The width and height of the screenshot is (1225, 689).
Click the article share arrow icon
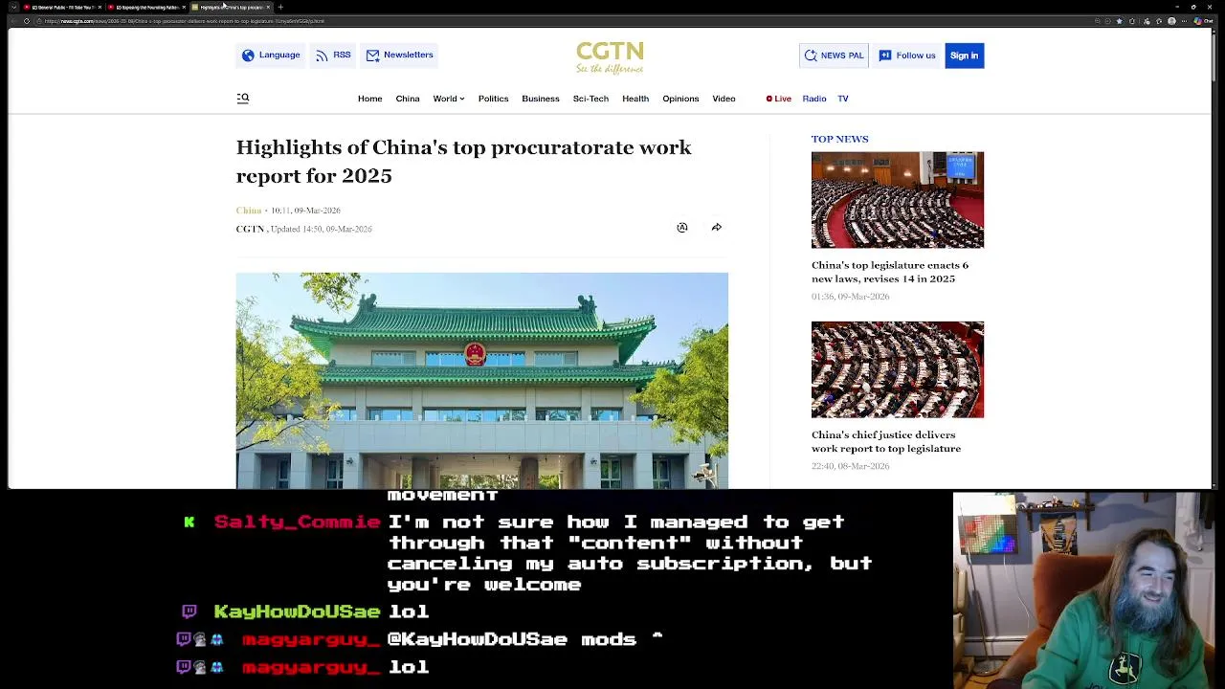(716, 228)
